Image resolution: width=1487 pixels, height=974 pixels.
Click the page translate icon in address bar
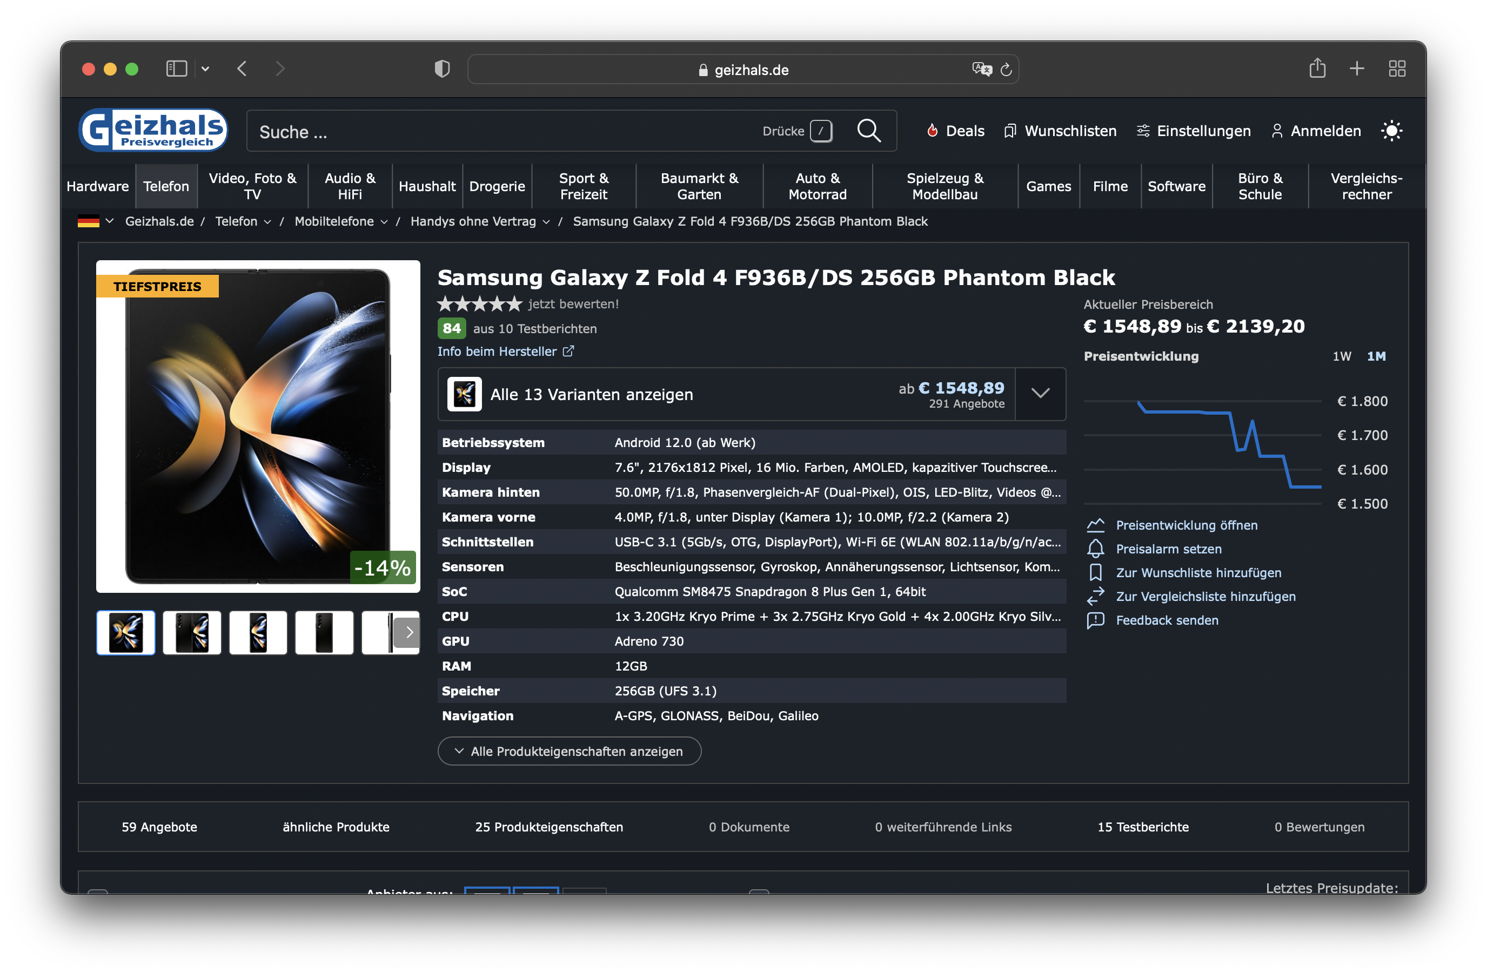982,69
